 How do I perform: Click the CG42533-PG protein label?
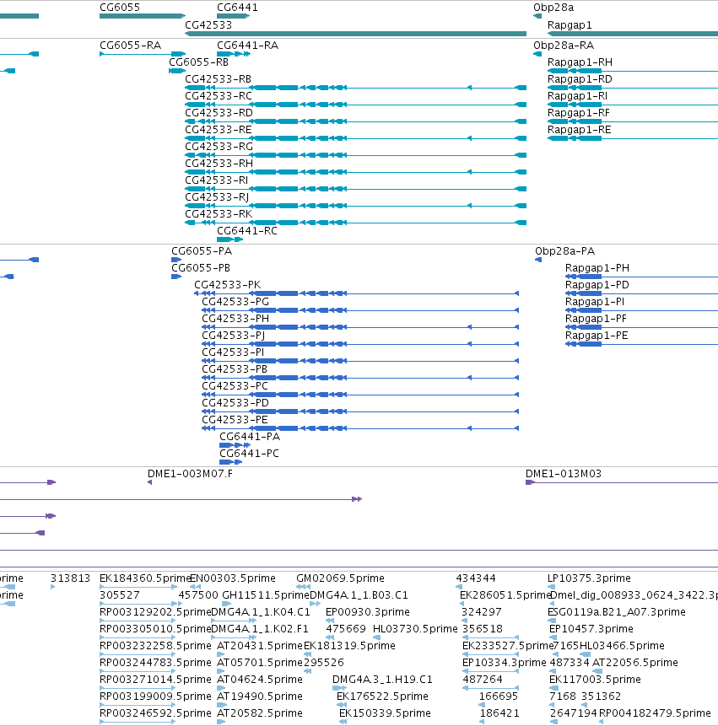(x=235, y=301)
